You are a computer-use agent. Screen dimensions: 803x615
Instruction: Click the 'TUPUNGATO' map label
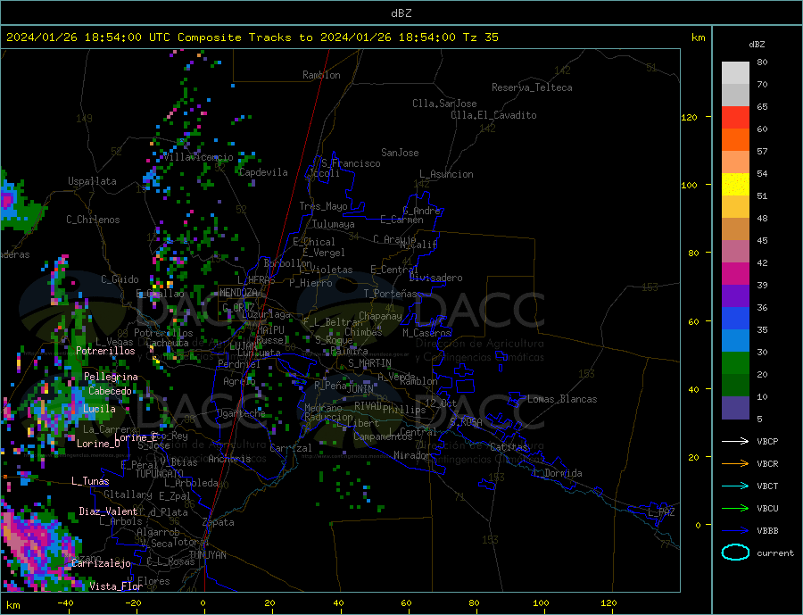coord(160,474)
